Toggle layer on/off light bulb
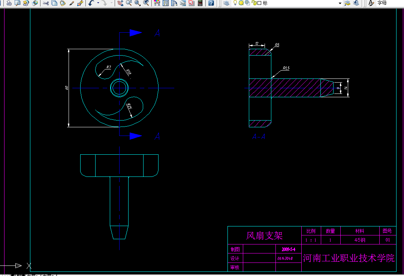Image resolution: width=404 pixels, height=276 pixels. coord(235,3)
